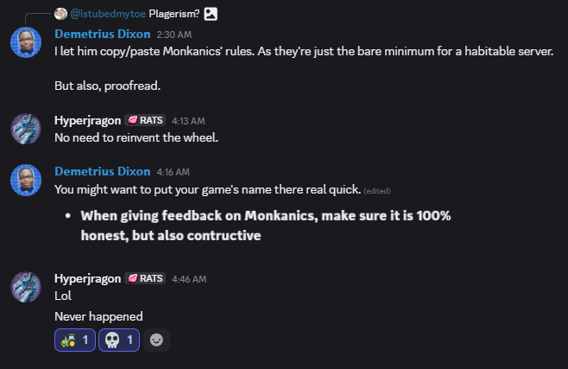The width and height of the screenshot is (568, 369).
Task: Jump to the replied message "Plagerism?"
Action: click(175, 14)
